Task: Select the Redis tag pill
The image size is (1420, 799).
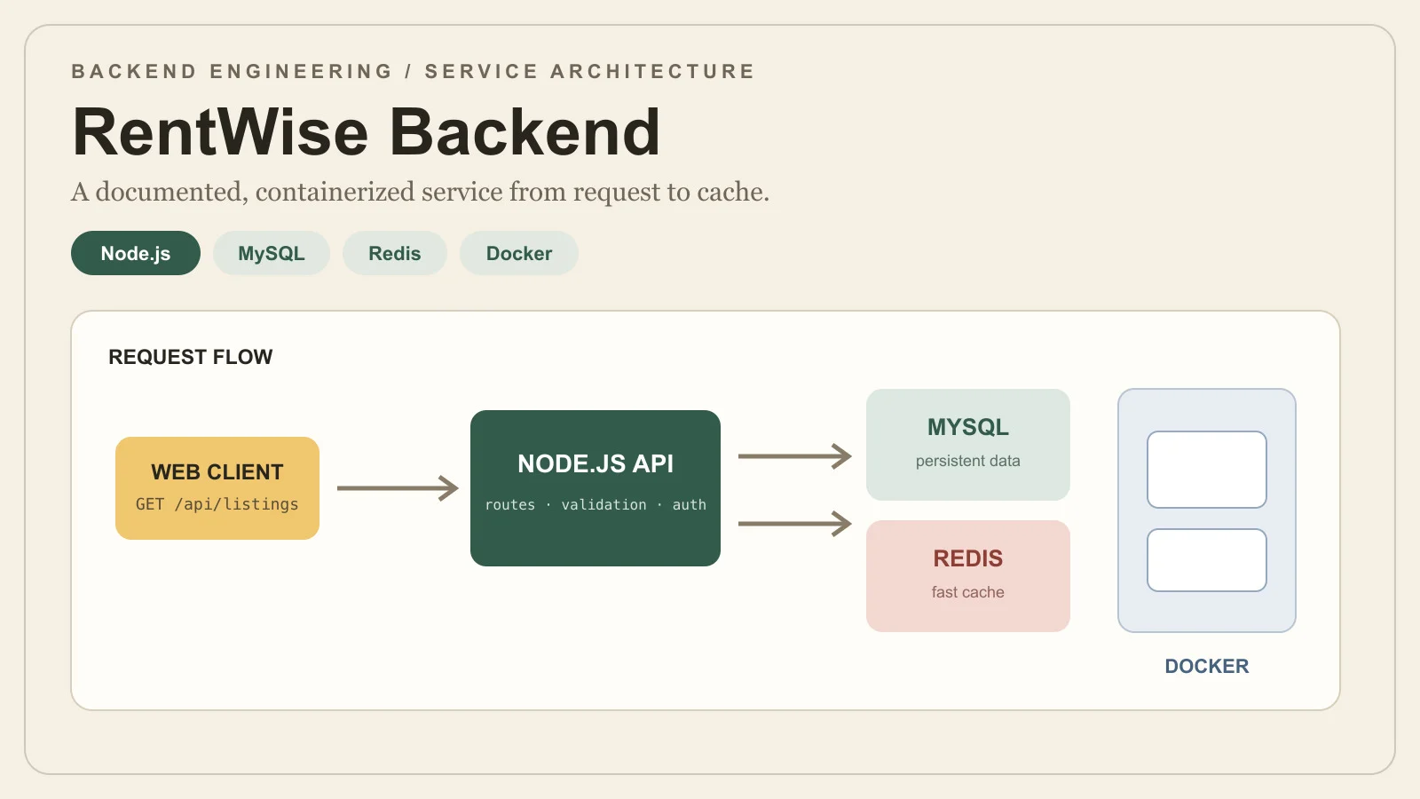Action: pyautogui.click(x=395, y=253)
